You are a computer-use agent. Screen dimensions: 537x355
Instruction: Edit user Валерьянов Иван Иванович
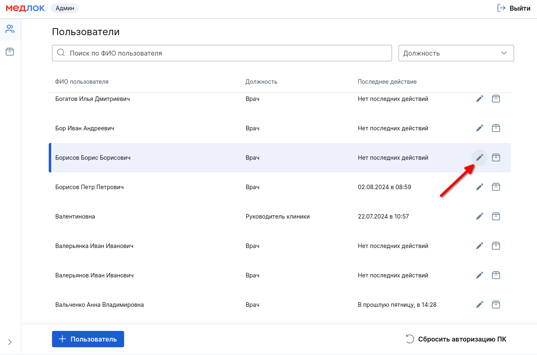point(480,275)
